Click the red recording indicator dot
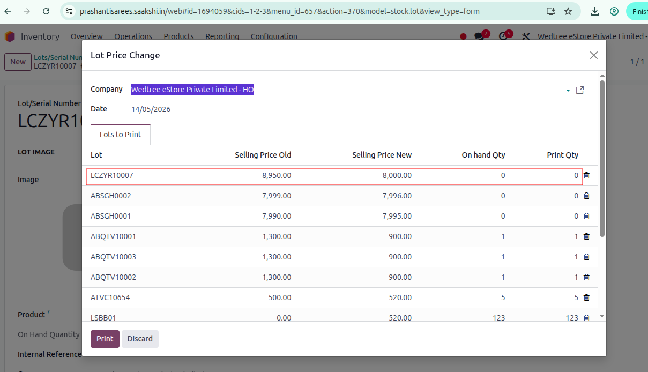 pos(463,36)
